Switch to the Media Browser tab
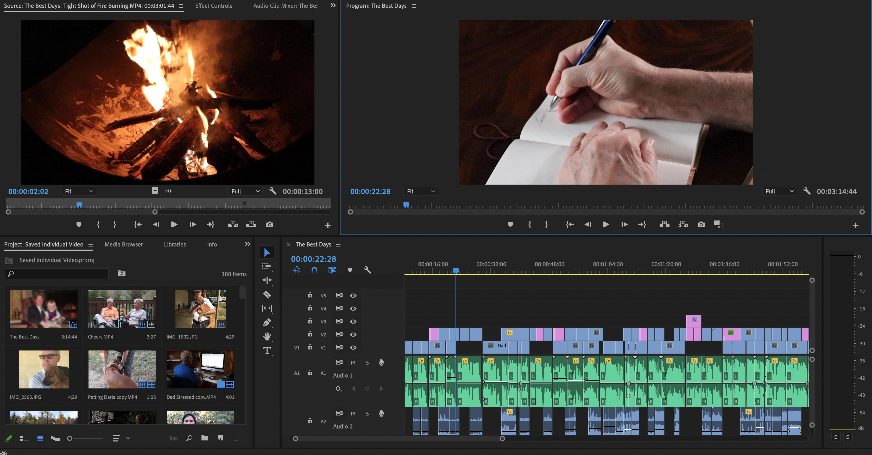 [124, 244]
